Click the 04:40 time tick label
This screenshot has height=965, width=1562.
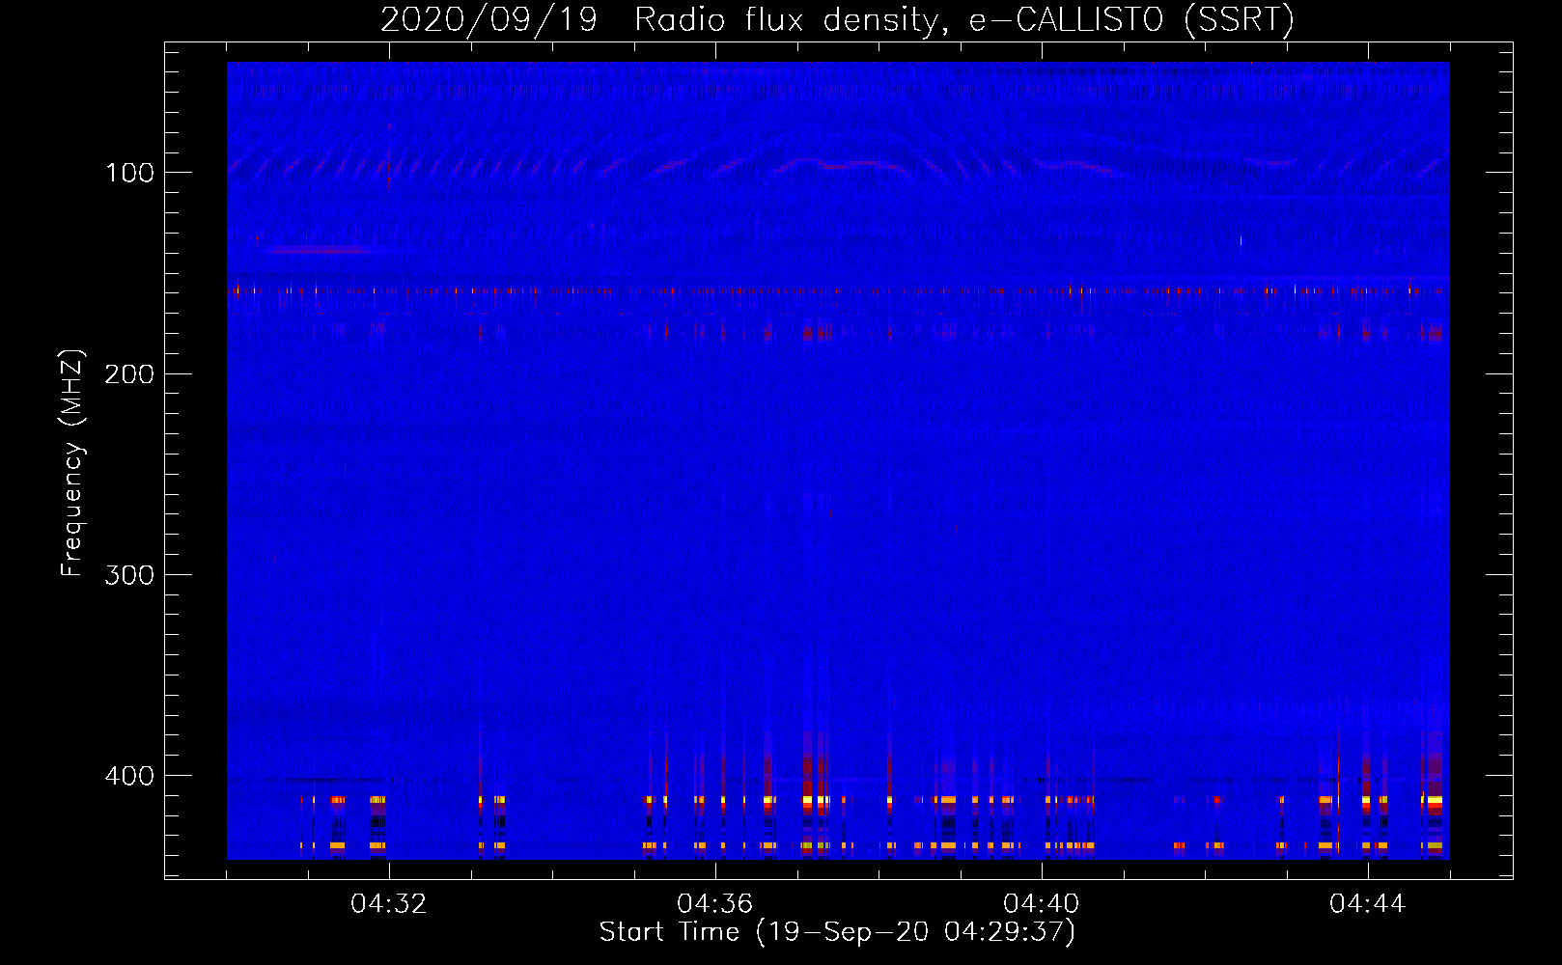coord(1042,904)
